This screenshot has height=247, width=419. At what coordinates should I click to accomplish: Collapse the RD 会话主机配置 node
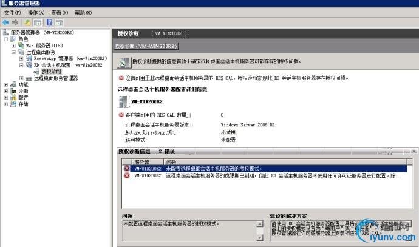point(21,65)
